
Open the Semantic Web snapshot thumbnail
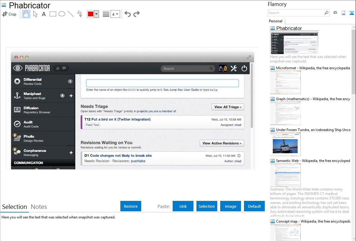pos(285,175)
